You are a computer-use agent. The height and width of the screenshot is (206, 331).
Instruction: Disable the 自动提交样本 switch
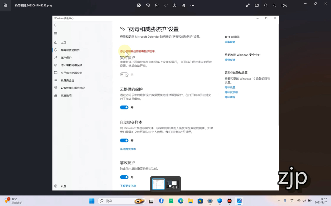(x=124, y=140)
